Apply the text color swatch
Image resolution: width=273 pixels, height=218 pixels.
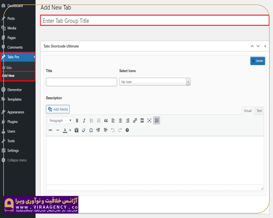point(65,130)
